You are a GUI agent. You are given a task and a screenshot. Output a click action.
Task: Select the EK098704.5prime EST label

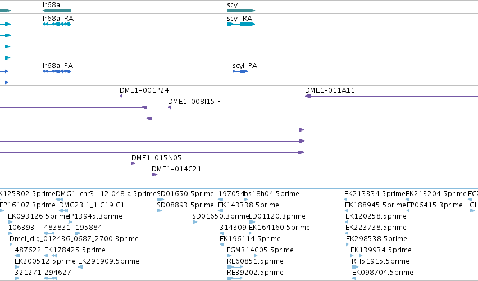pos(383,273)
